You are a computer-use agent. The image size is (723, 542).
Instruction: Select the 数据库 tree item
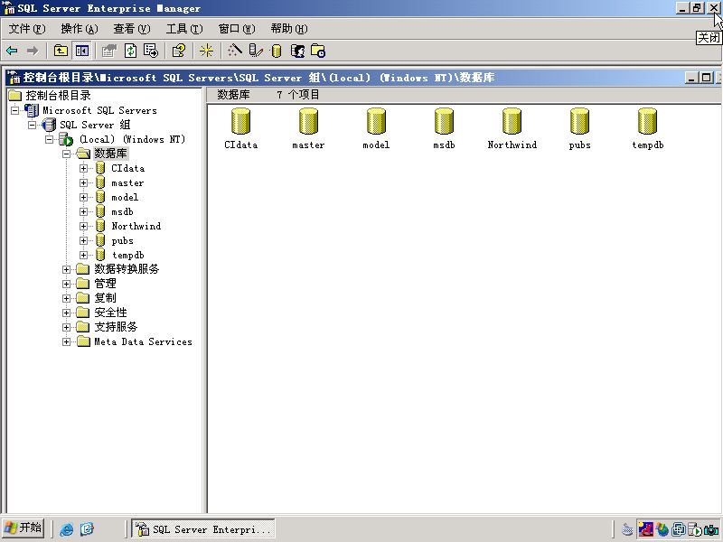tap(110, 153)
